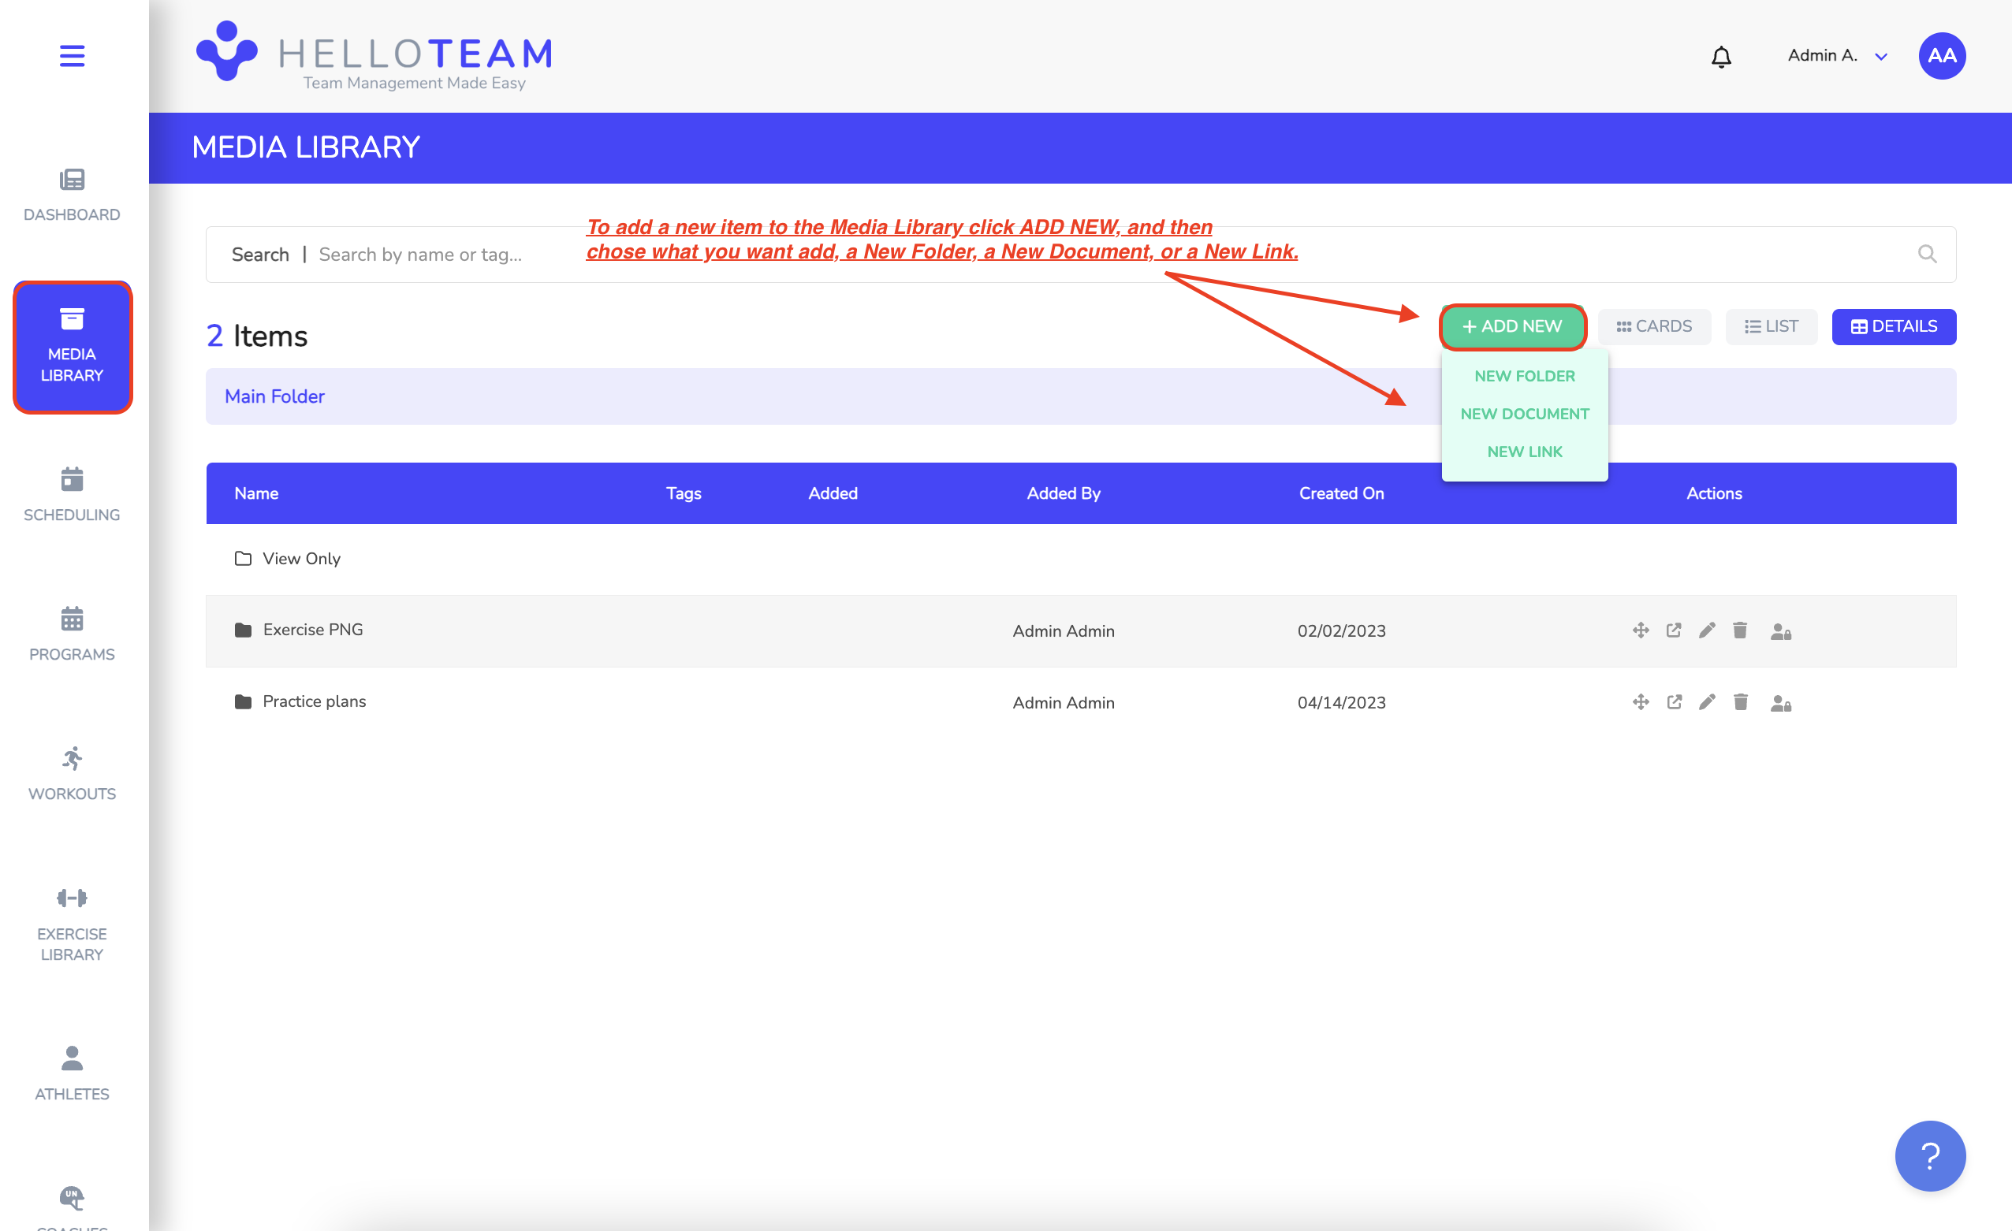Viewport: 2012px width, 1231px height.
Task: Click the notification bell icon
Action: click(1720, 56)
